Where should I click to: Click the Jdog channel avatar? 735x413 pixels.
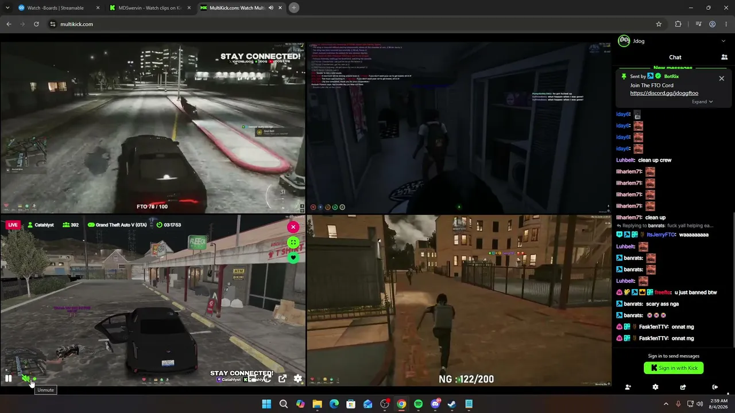(624, 41)
